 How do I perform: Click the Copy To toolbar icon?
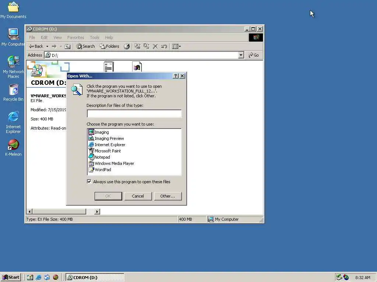point(147,46)
